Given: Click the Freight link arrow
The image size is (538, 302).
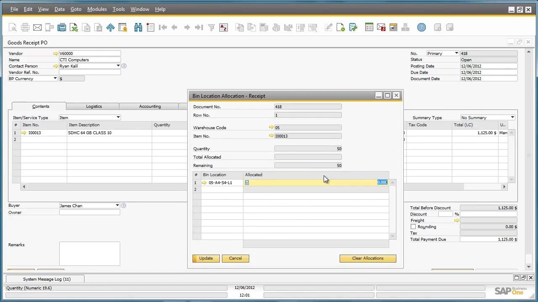Looking at the screenshot, I should [456, 221].
